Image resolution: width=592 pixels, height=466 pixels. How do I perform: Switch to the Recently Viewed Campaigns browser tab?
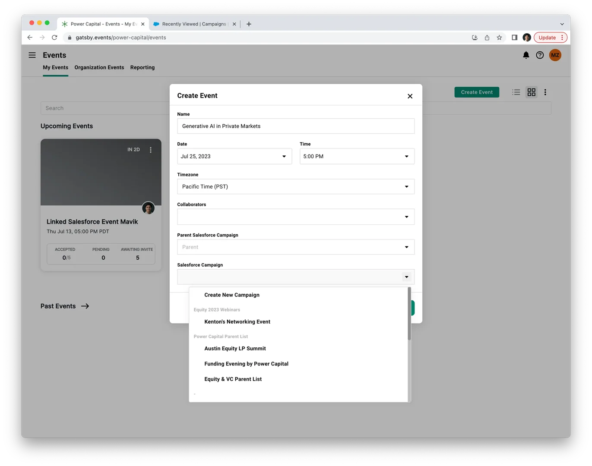pos(192,24)
